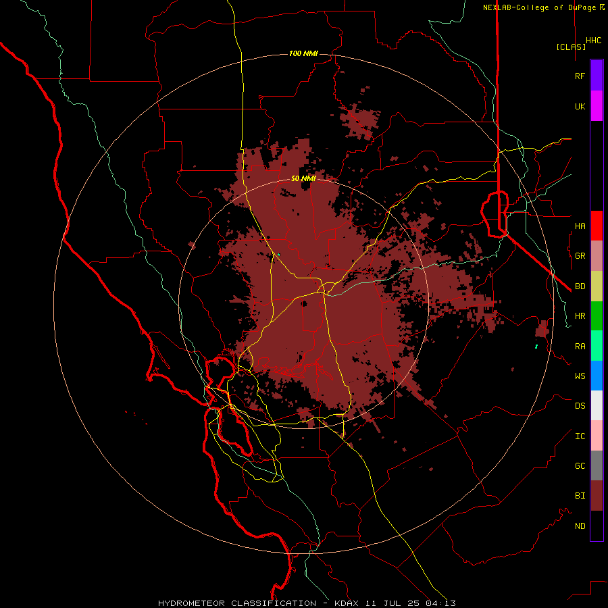Click the 'RA' legend label
Viewport: 608px width, 608px height.
580,346
